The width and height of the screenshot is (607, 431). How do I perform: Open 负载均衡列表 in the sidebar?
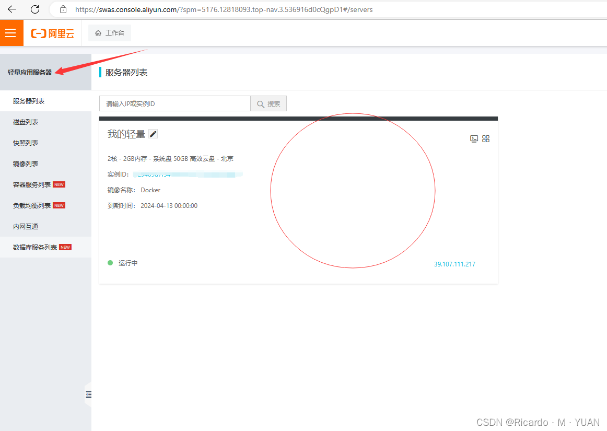35,205
